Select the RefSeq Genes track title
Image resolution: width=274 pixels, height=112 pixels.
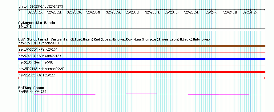point(31,88)
